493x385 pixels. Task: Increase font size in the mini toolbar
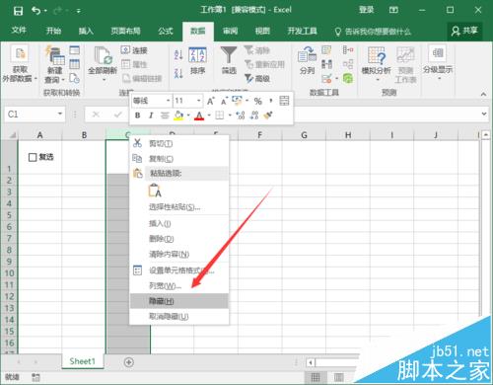coord(211,101)
